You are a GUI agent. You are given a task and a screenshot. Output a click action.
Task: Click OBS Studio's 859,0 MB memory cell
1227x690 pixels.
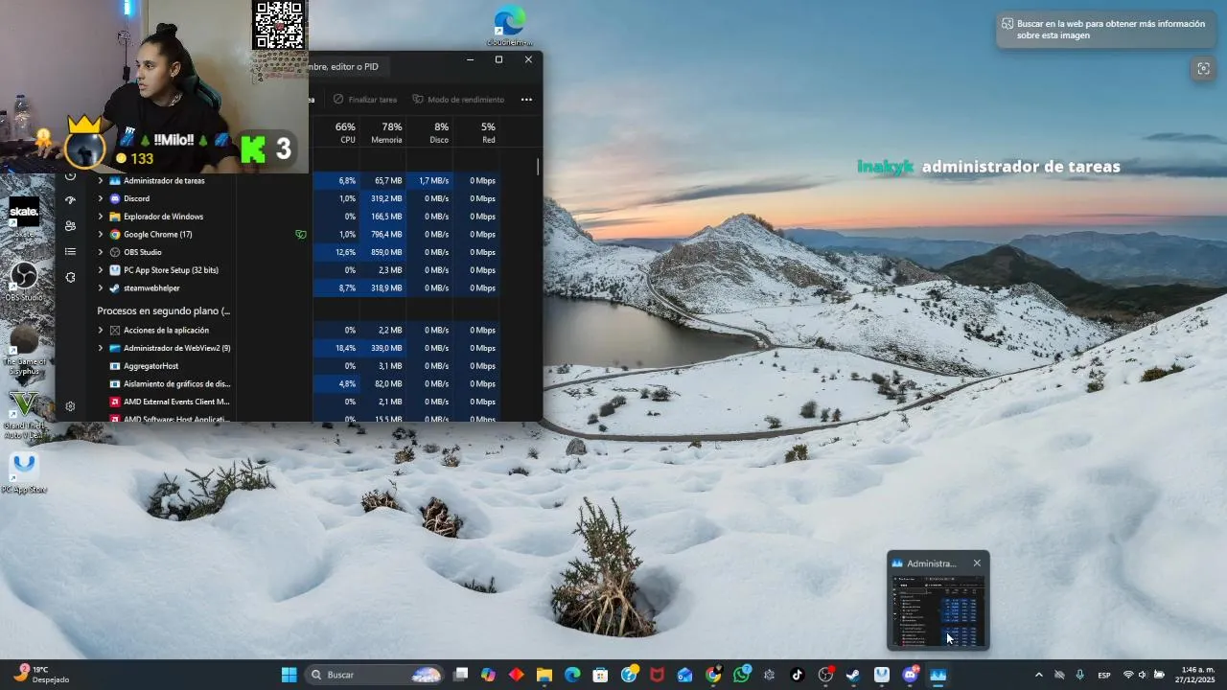point(383,252)
